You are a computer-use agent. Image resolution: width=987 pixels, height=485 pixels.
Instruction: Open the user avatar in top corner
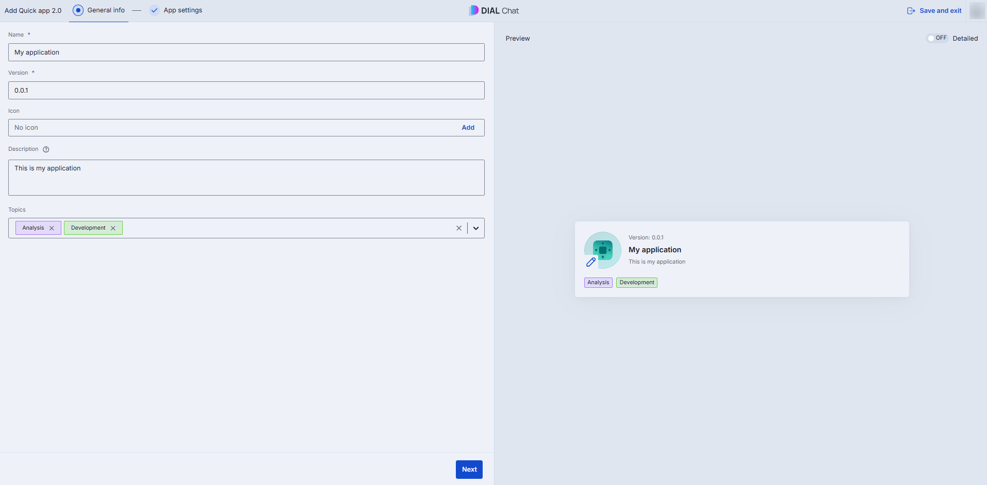tap(977, 10)
